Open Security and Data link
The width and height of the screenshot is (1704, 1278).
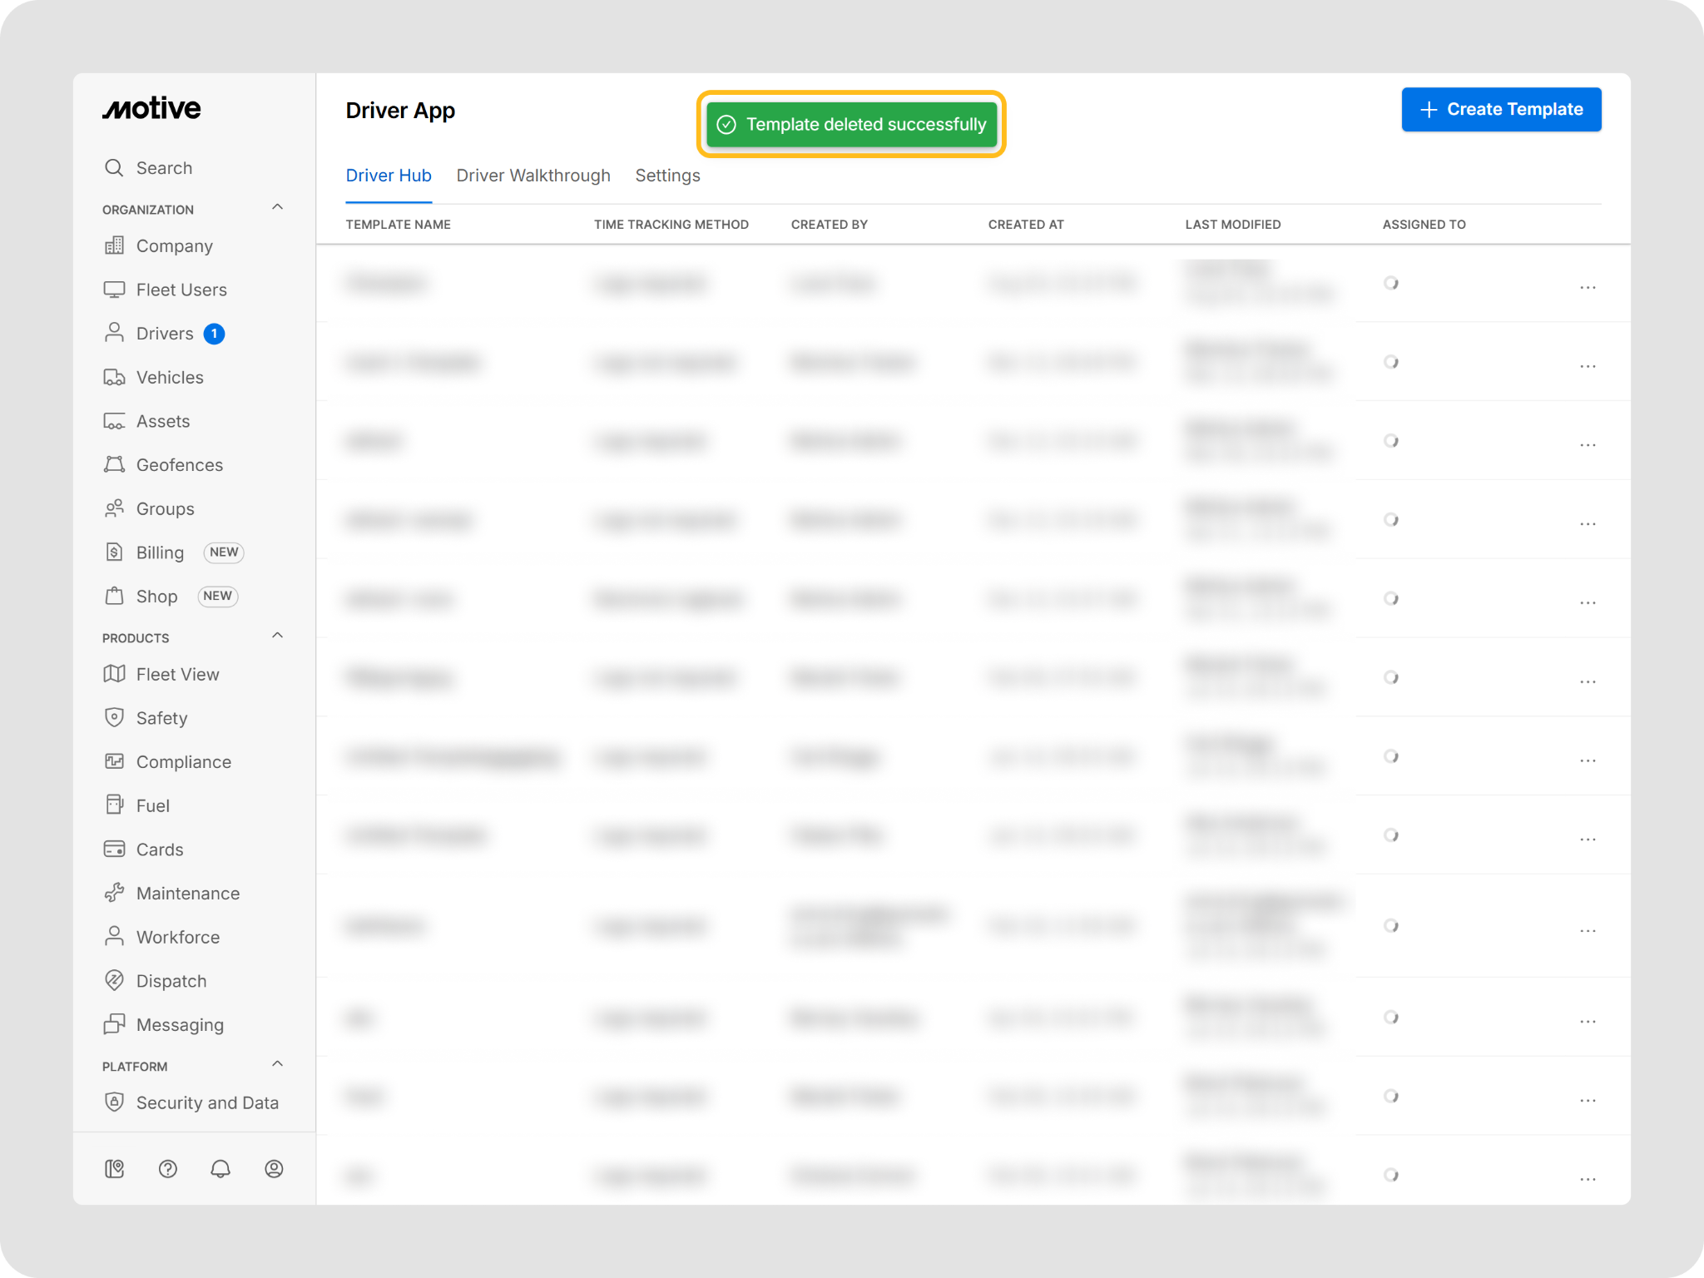[207, 1102]
